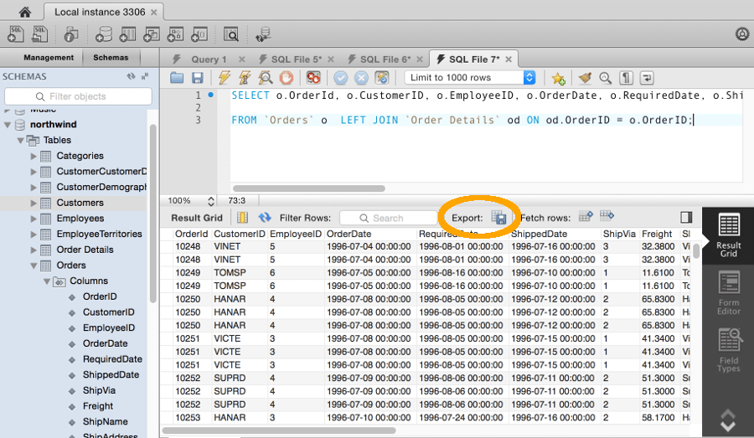Open the account settings icon at top right
The image size is (754, 438).
[x=742, y=34]
